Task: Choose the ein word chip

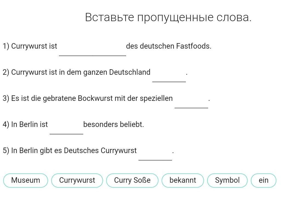Action: tap(264, 180)
